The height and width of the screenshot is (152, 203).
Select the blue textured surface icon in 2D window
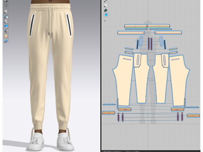[106, 15]
